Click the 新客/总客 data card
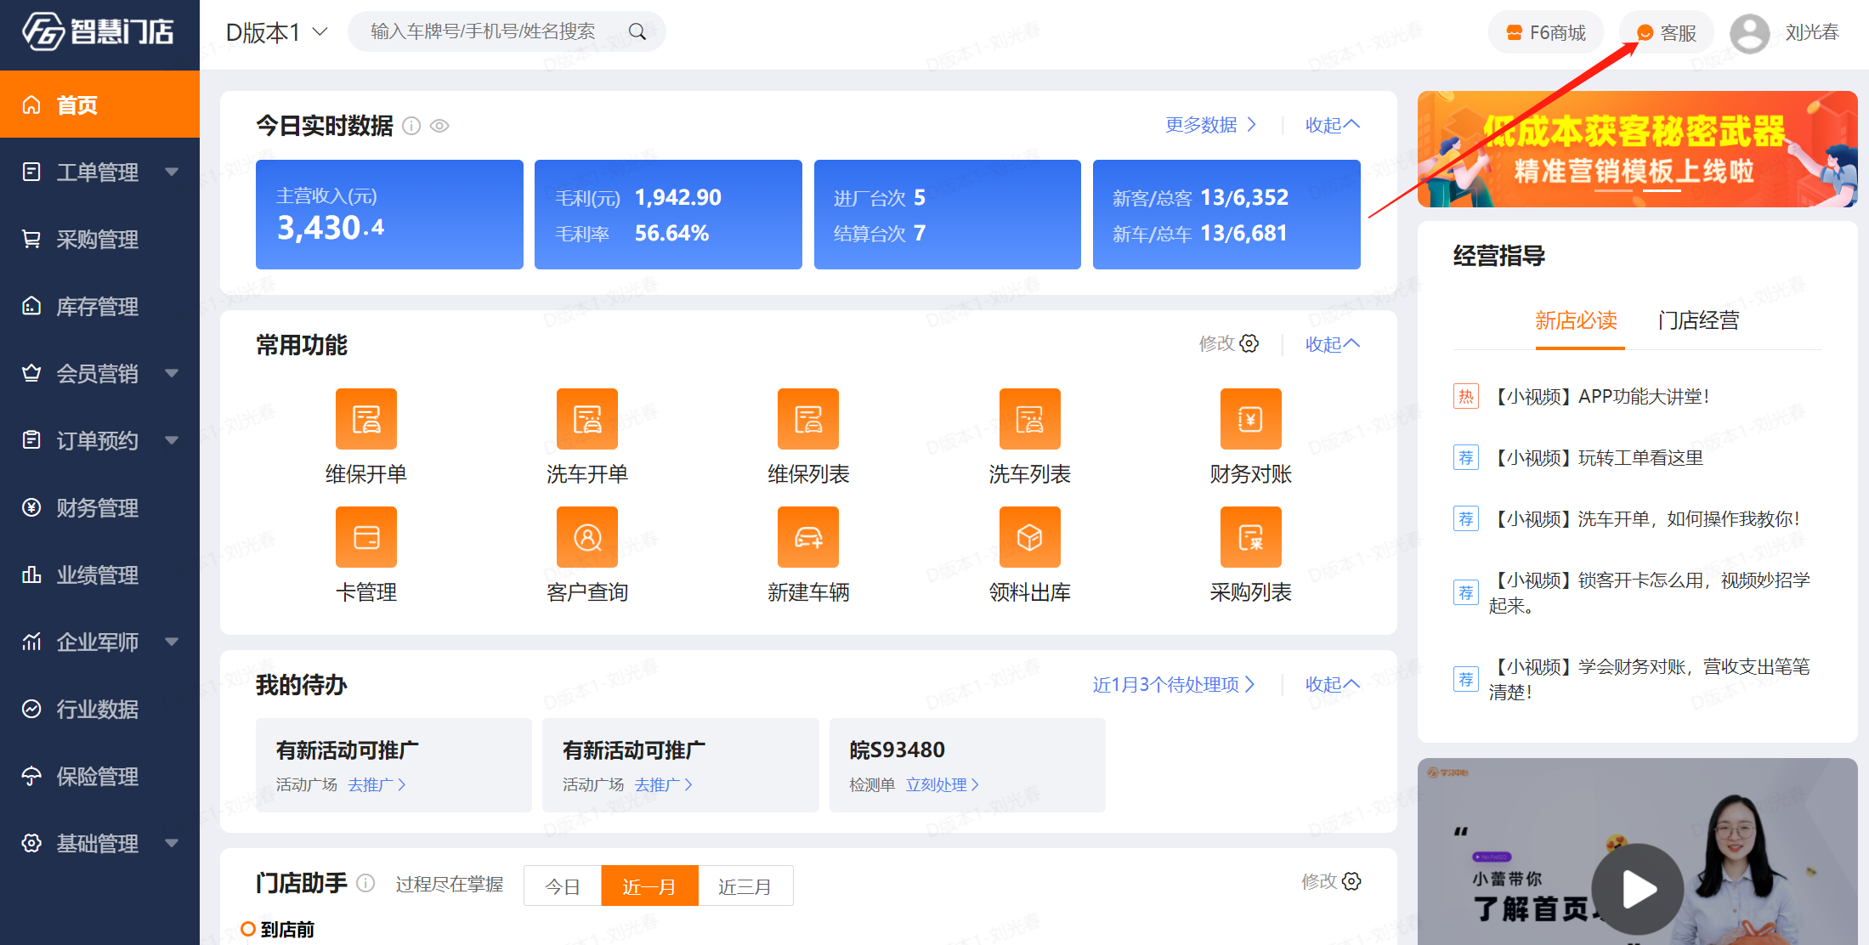Viewport: 1869px width, 945px height. 1226,214
